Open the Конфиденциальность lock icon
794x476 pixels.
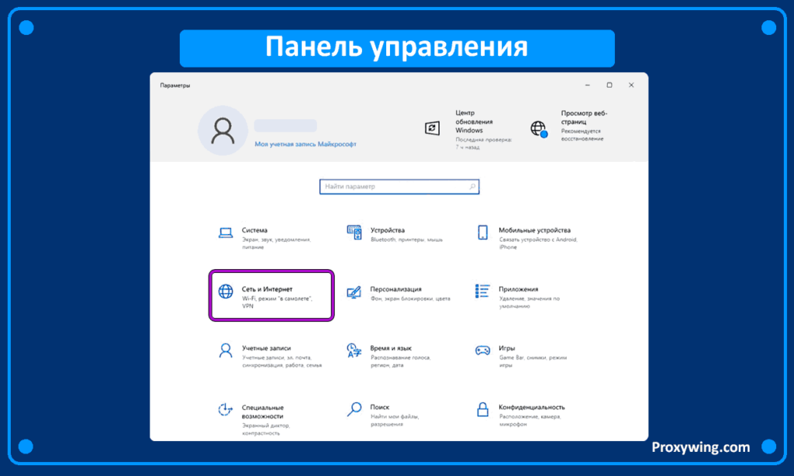click(482, 409)
